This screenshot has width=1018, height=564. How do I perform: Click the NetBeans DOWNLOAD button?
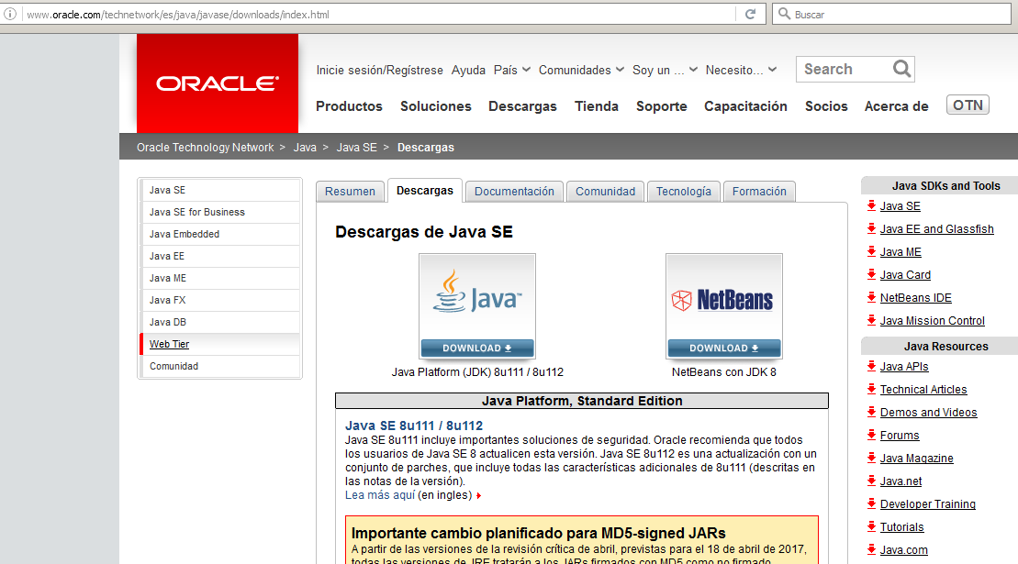click(x=724, y=348)
